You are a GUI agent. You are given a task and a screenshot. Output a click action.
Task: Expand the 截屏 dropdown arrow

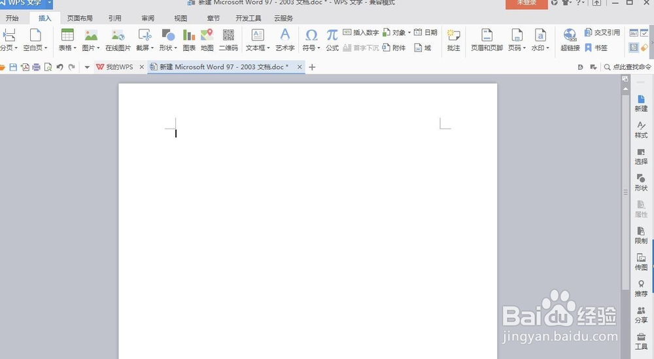point(152,48)
